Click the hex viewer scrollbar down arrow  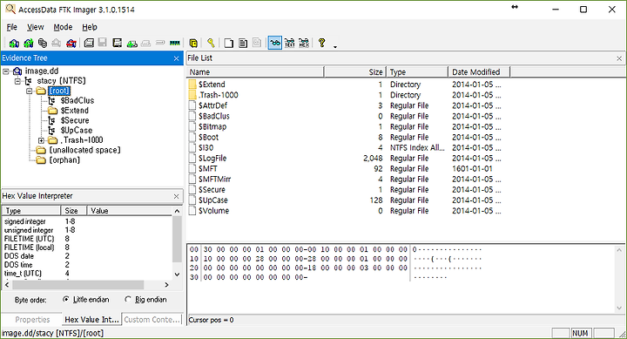tap(619, 308)
